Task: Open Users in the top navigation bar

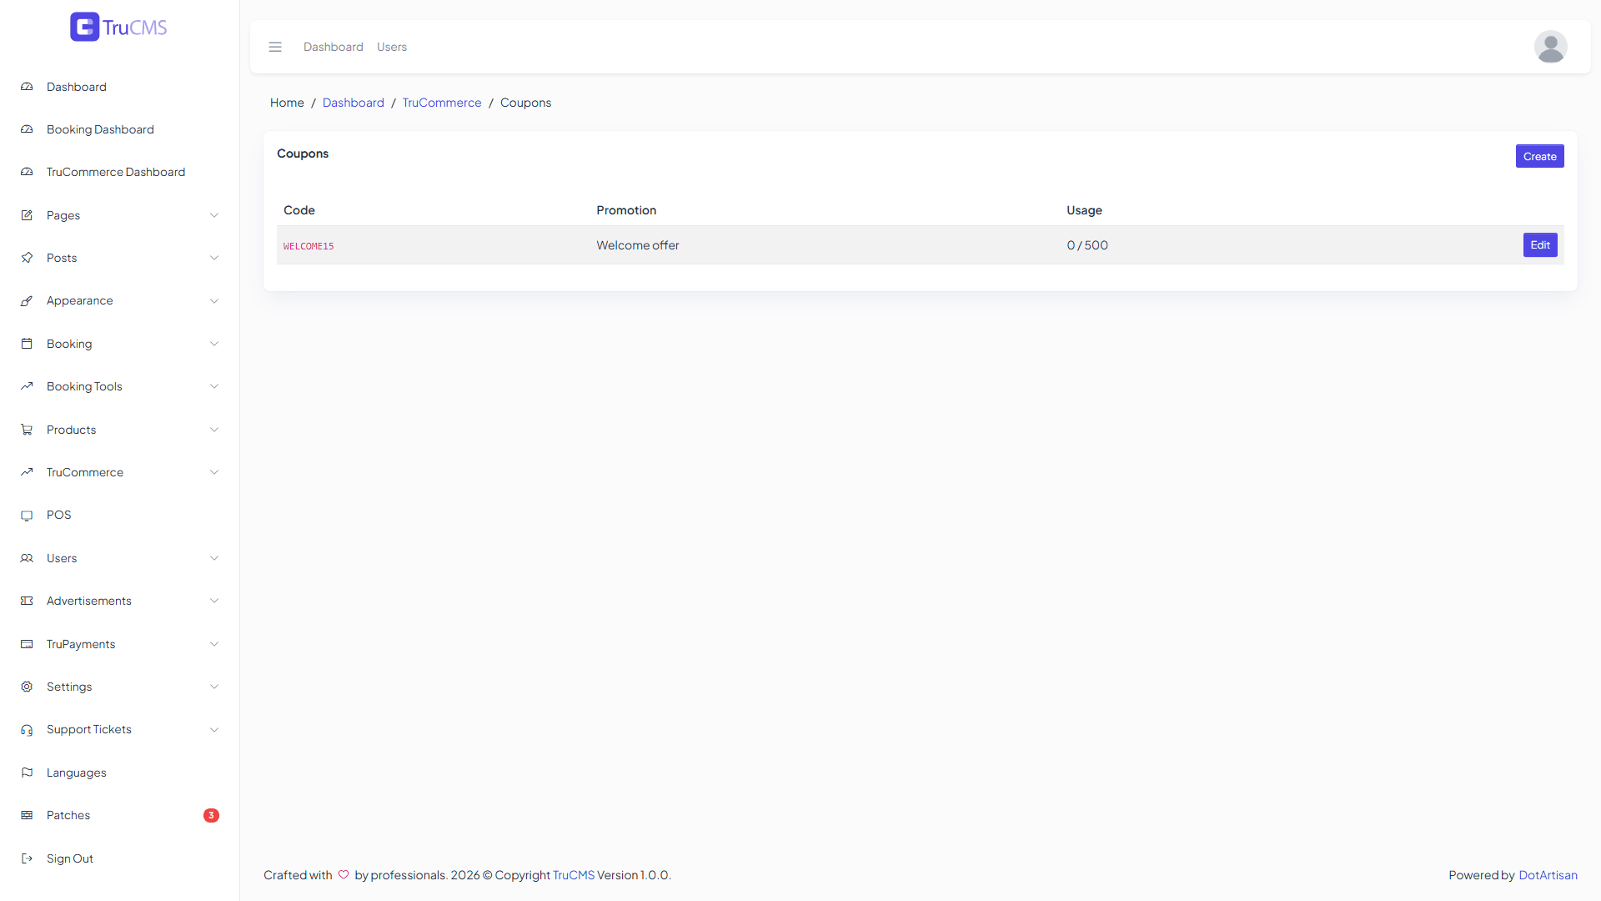Action: click(x=392, y=47)
